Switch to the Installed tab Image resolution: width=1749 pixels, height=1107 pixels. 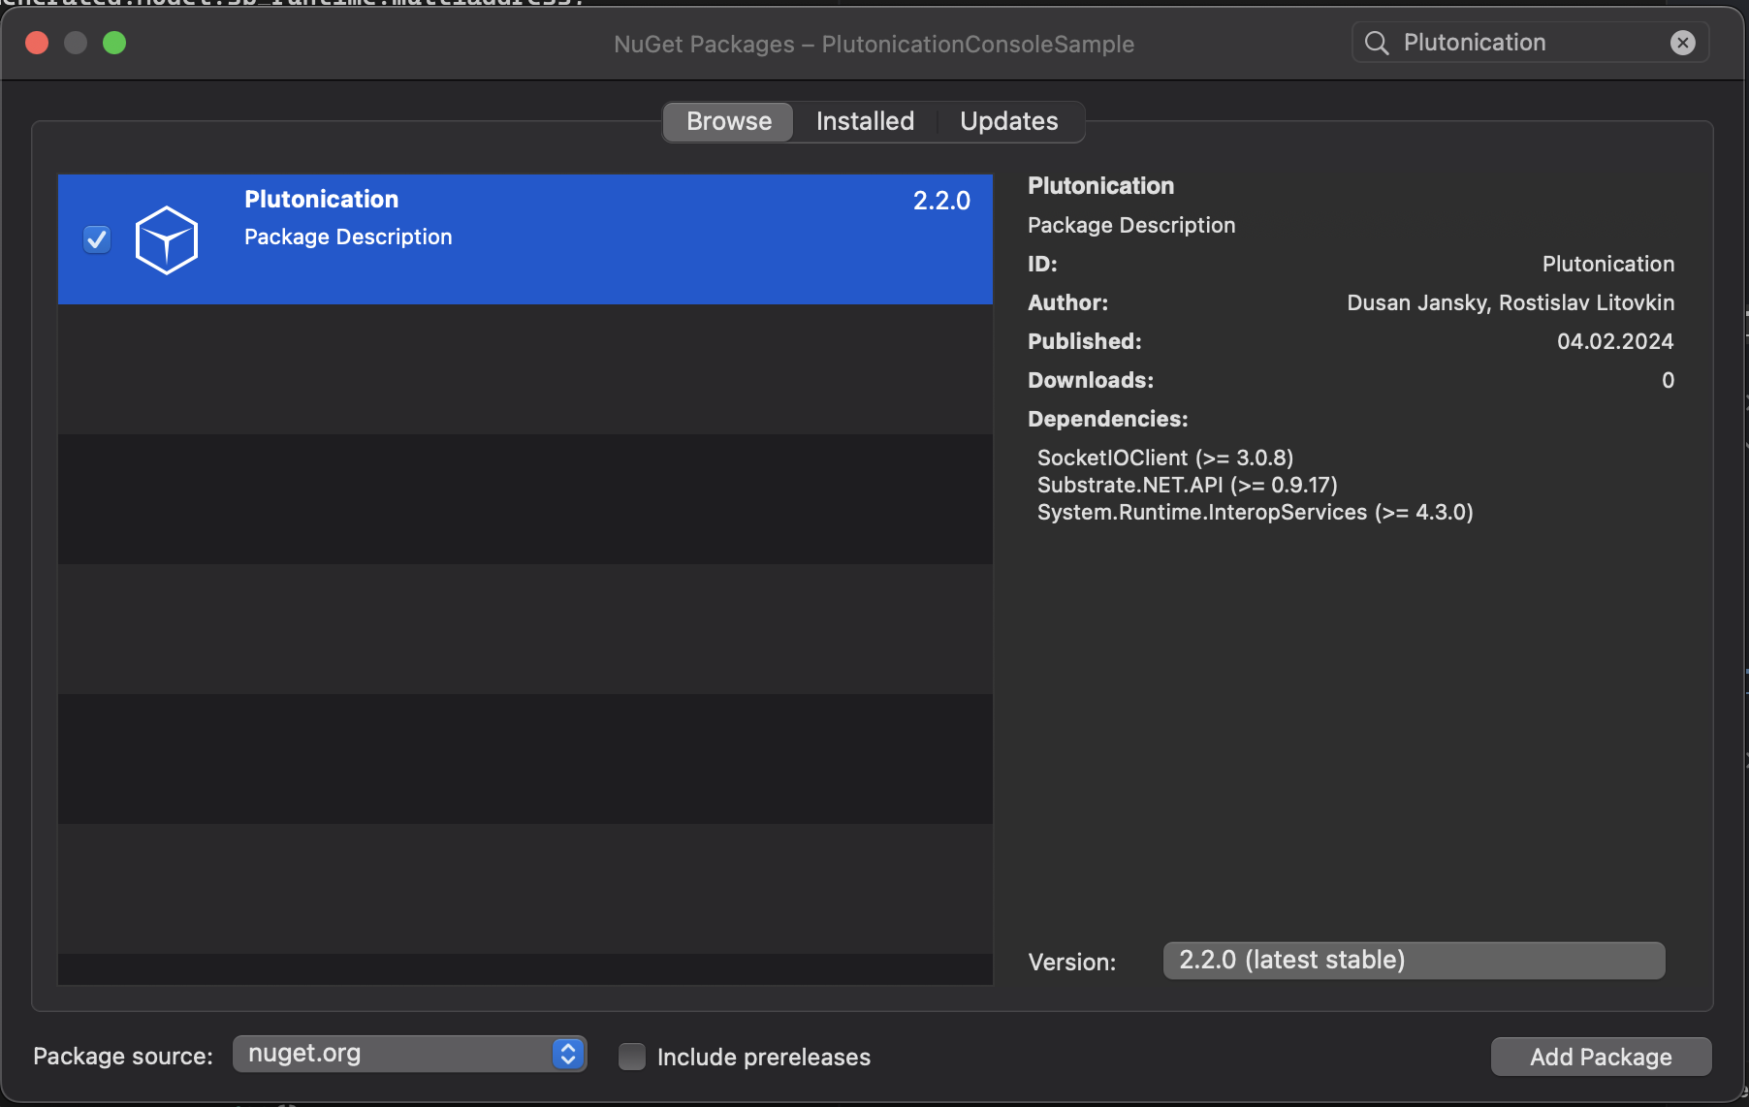[865, 121]
